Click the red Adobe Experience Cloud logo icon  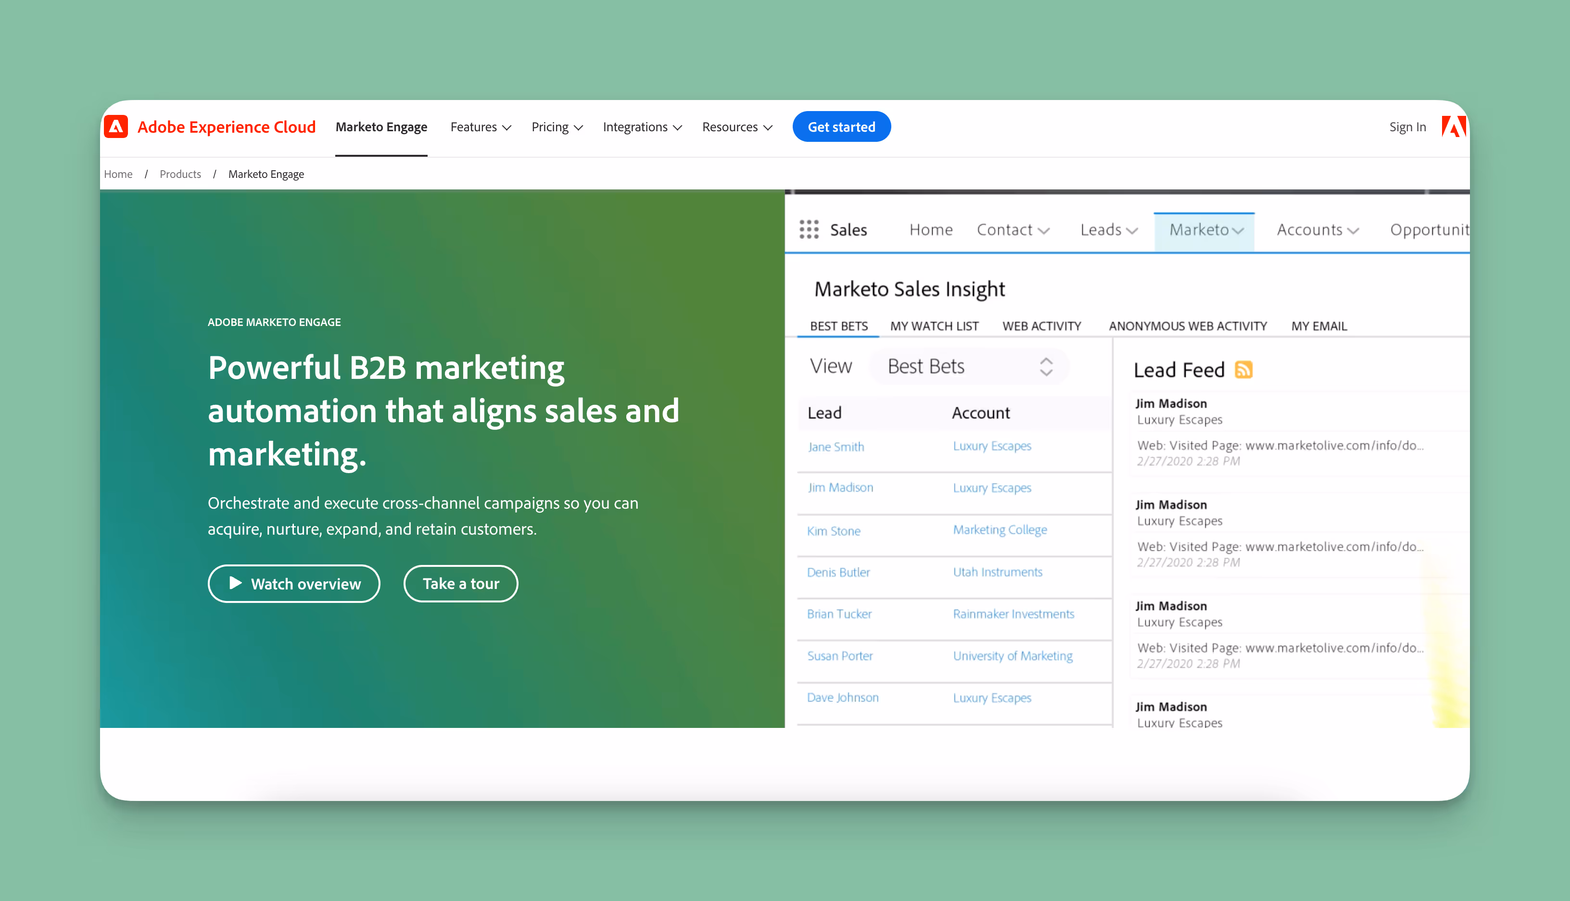tap(116, 126)
